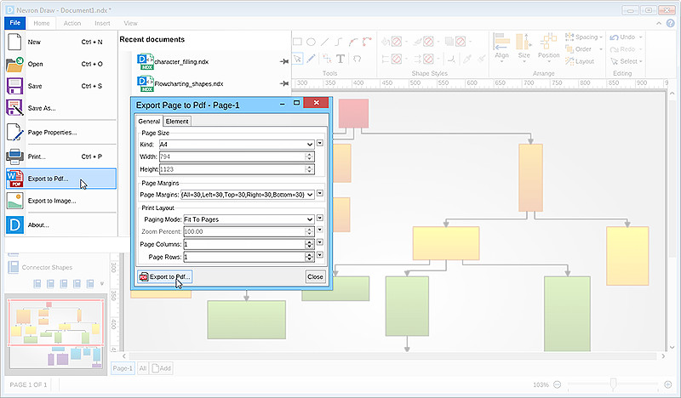The image size is (681, 398).
Task: Click the Add page button
Action: coord(161,368)
